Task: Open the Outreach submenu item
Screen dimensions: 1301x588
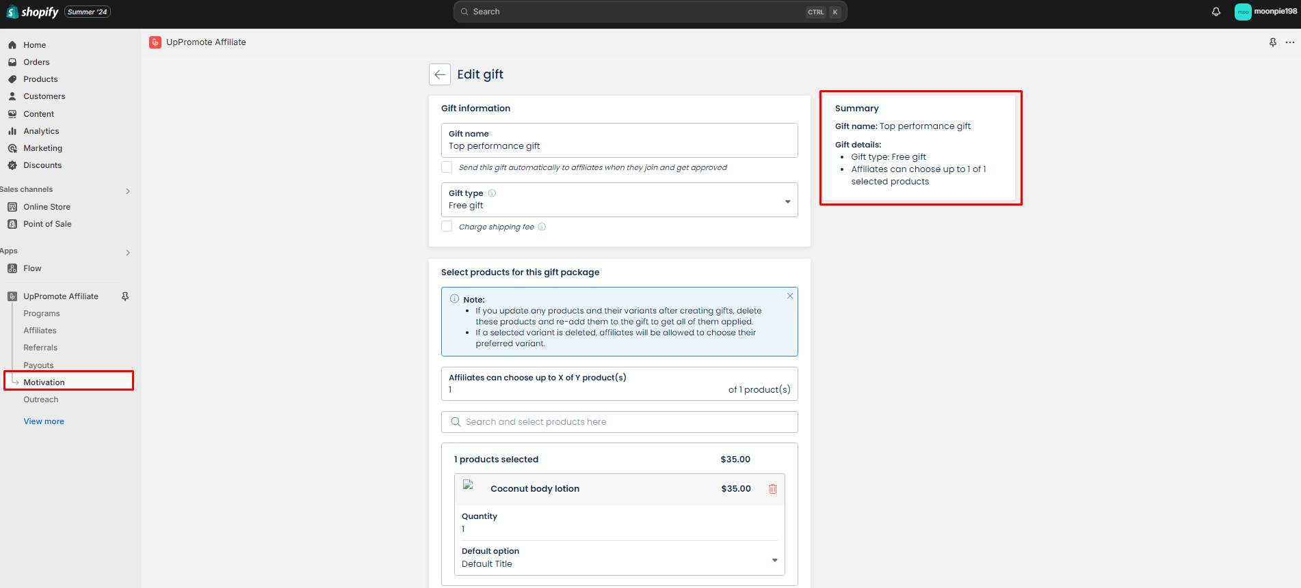Action: pos(41,400)
